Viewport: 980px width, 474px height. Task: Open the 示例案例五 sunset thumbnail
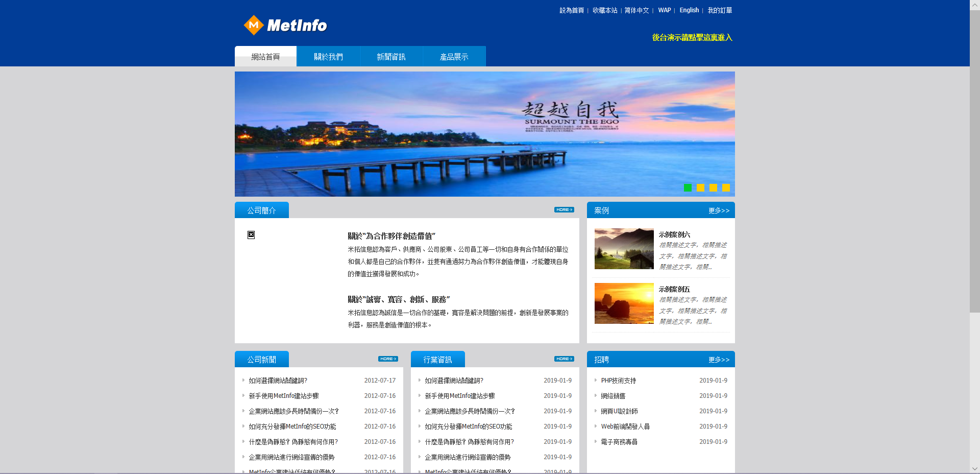click(x=624, y=303)
